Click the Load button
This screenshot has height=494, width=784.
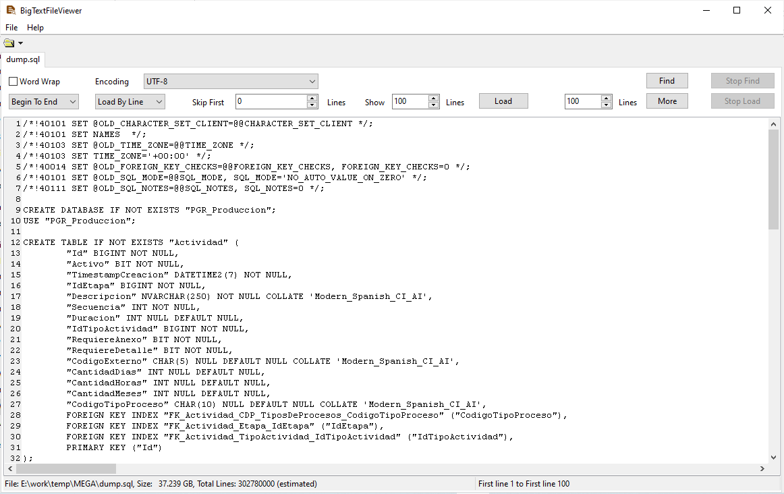tap(503, 100)
